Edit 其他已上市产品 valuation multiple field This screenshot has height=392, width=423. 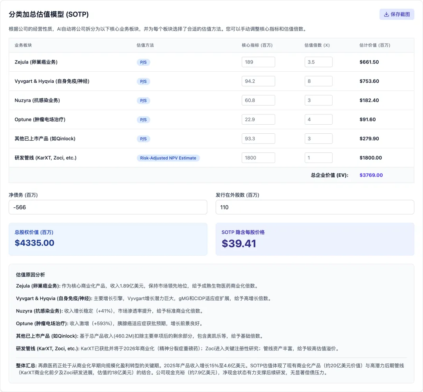point(318,138)
